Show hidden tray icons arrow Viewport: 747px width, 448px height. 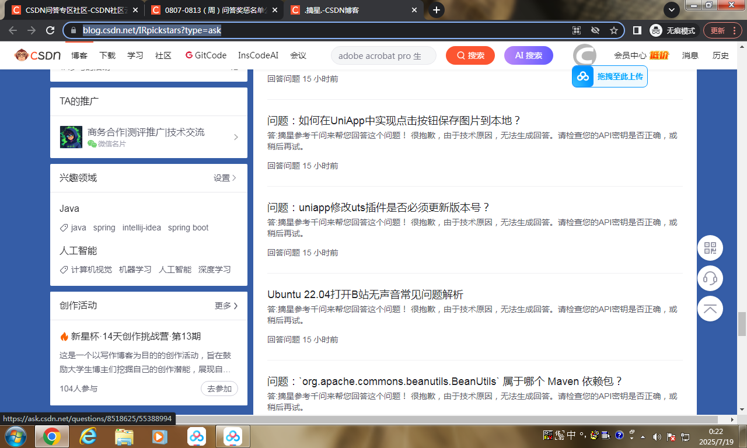coord(643,436)
